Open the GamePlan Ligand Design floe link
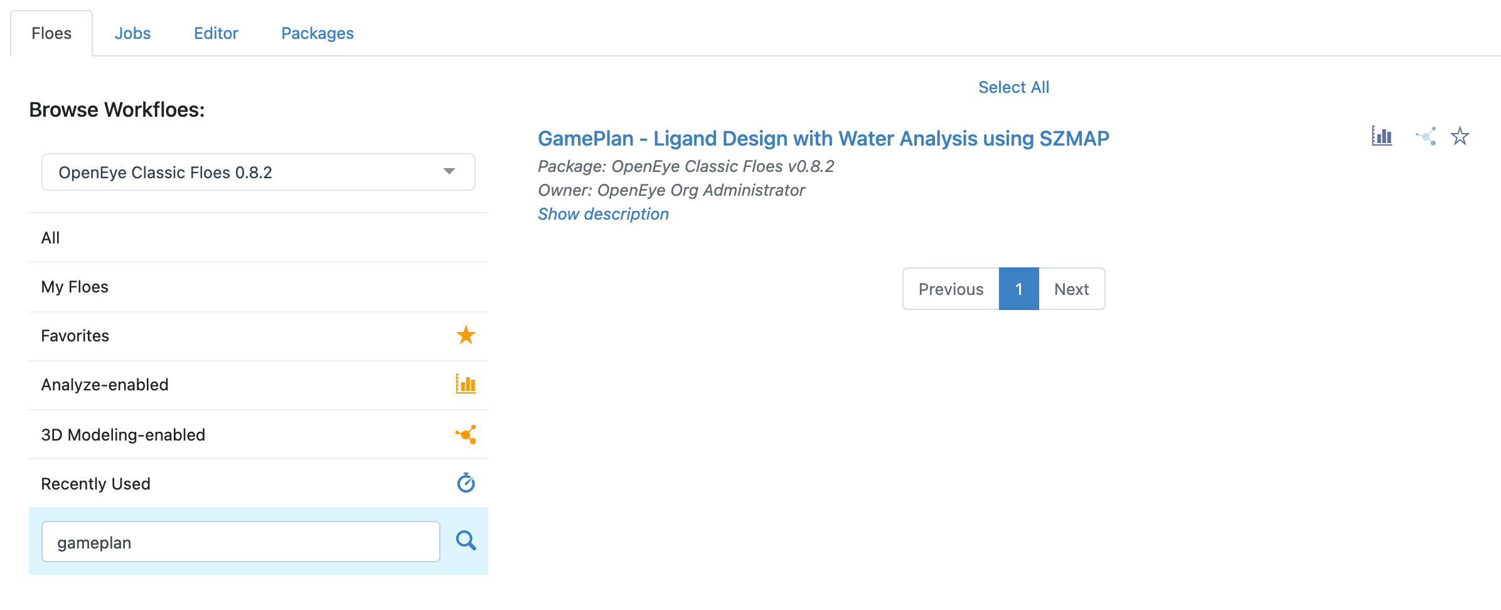 [823, 138]
